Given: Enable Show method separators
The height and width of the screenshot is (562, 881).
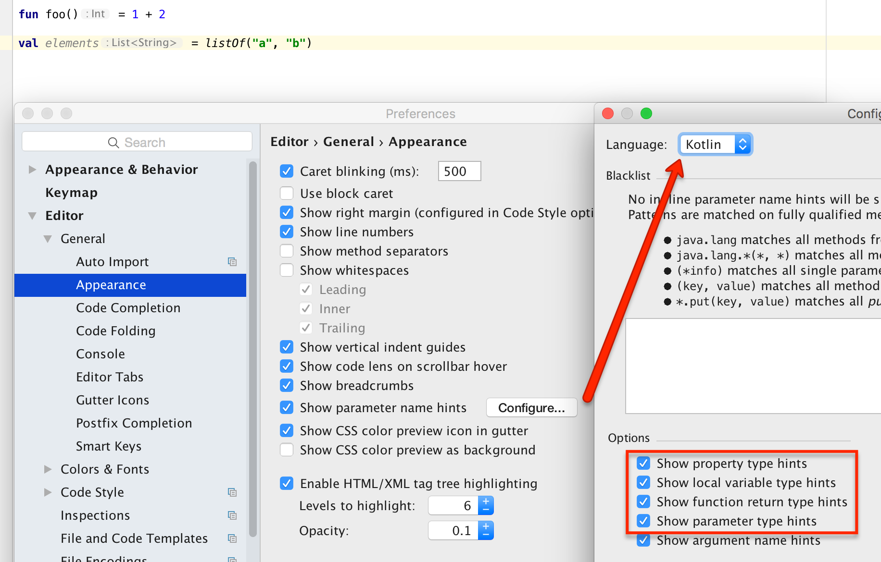Looking at the screenshot, I should pos(287,251).
